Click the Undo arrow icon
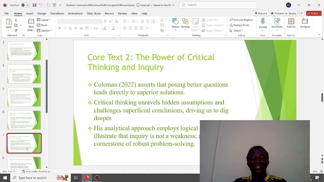 (40, 5)
